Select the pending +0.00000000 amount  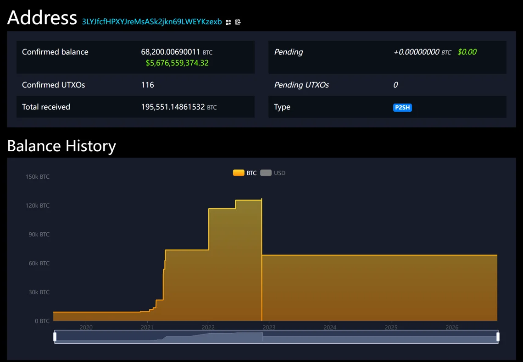(x=416, y=52)
